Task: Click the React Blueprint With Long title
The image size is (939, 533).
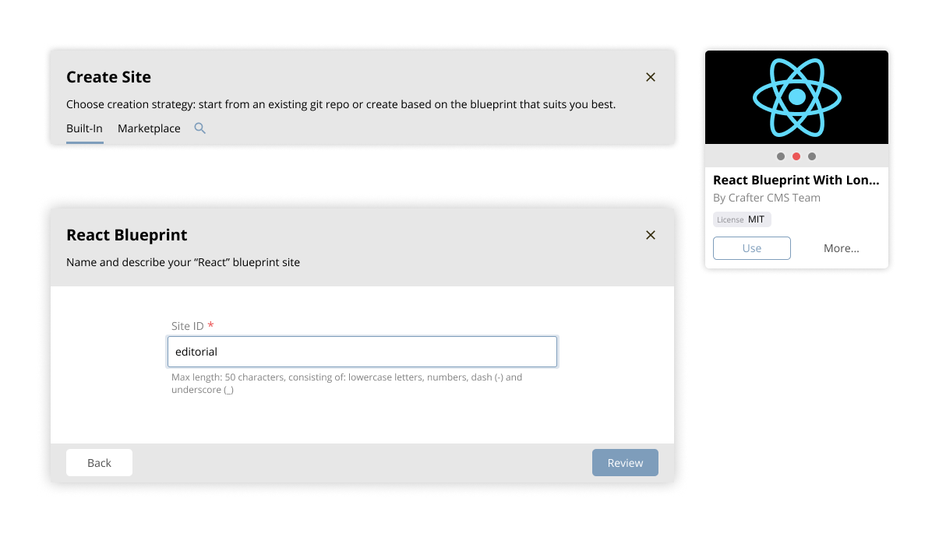Action: pos(796,180)
